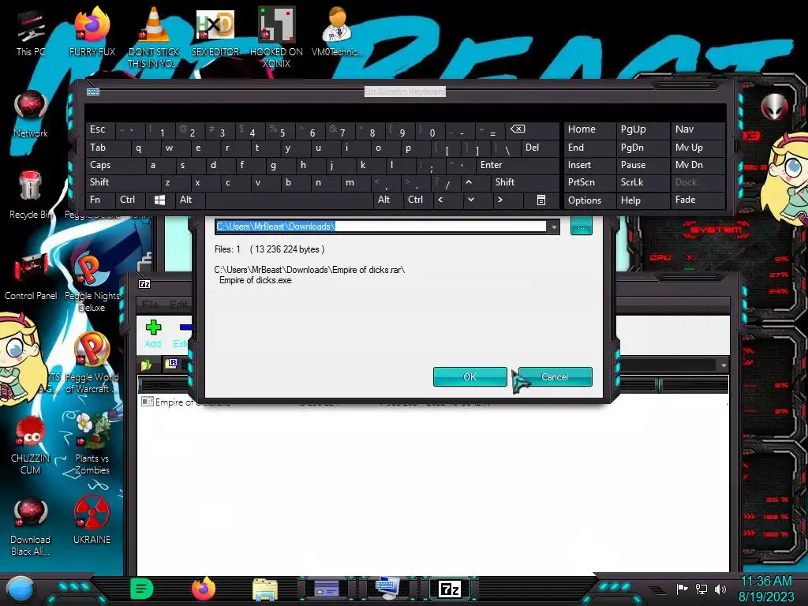This screenshot has width=808, height=606.
Task: Click the action center flag tray icon
Action: 682,589
